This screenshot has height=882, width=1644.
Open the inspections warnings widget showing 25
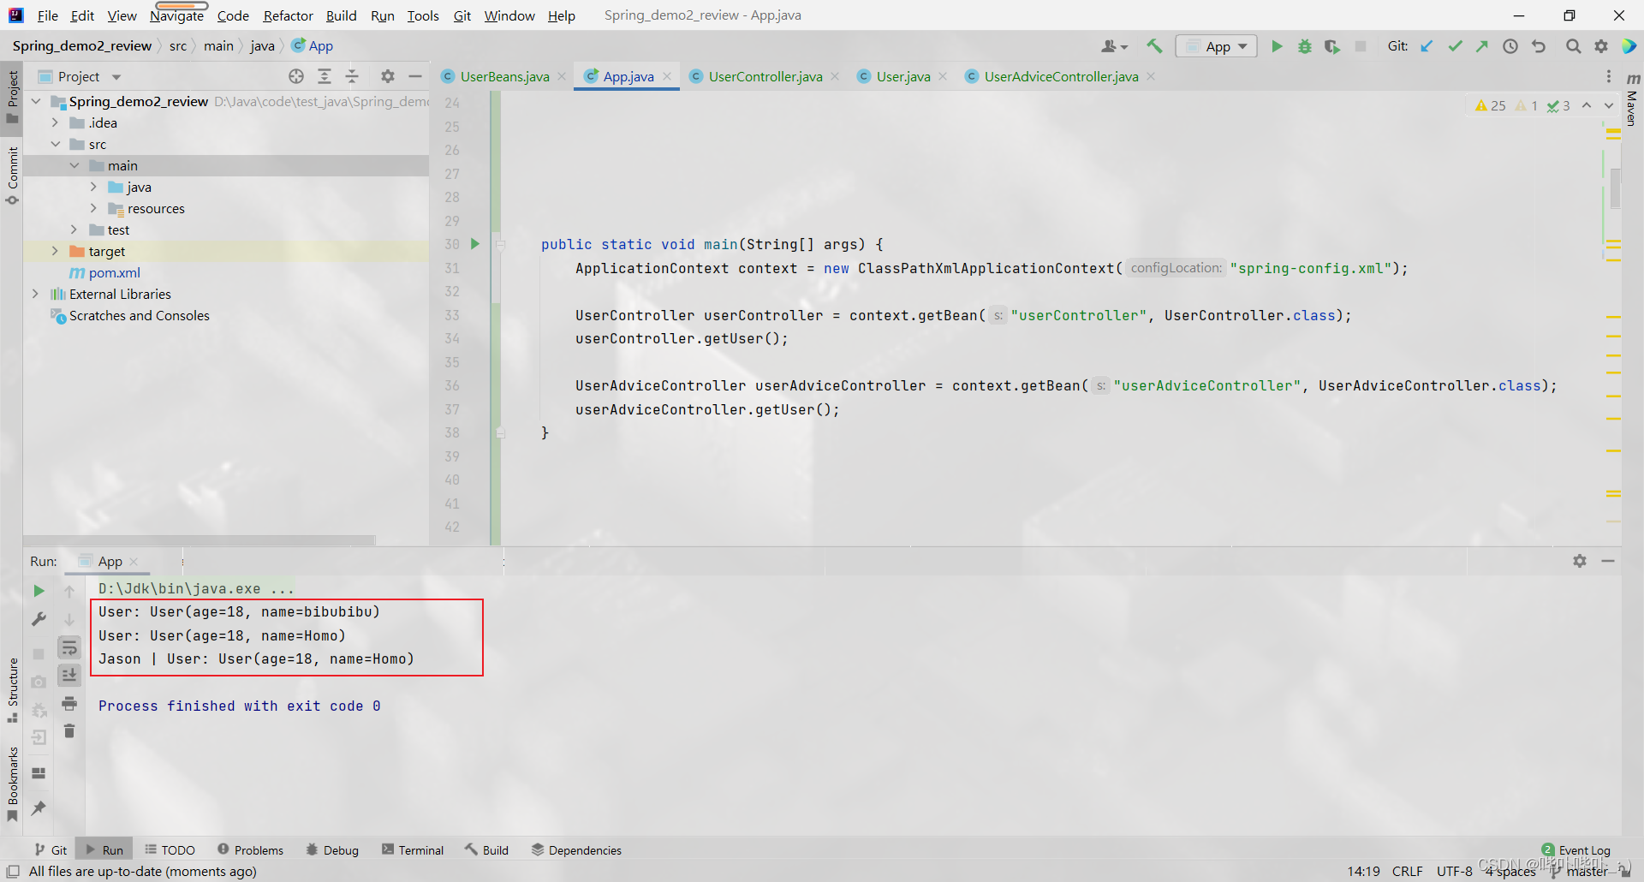tap(1490, 105)
